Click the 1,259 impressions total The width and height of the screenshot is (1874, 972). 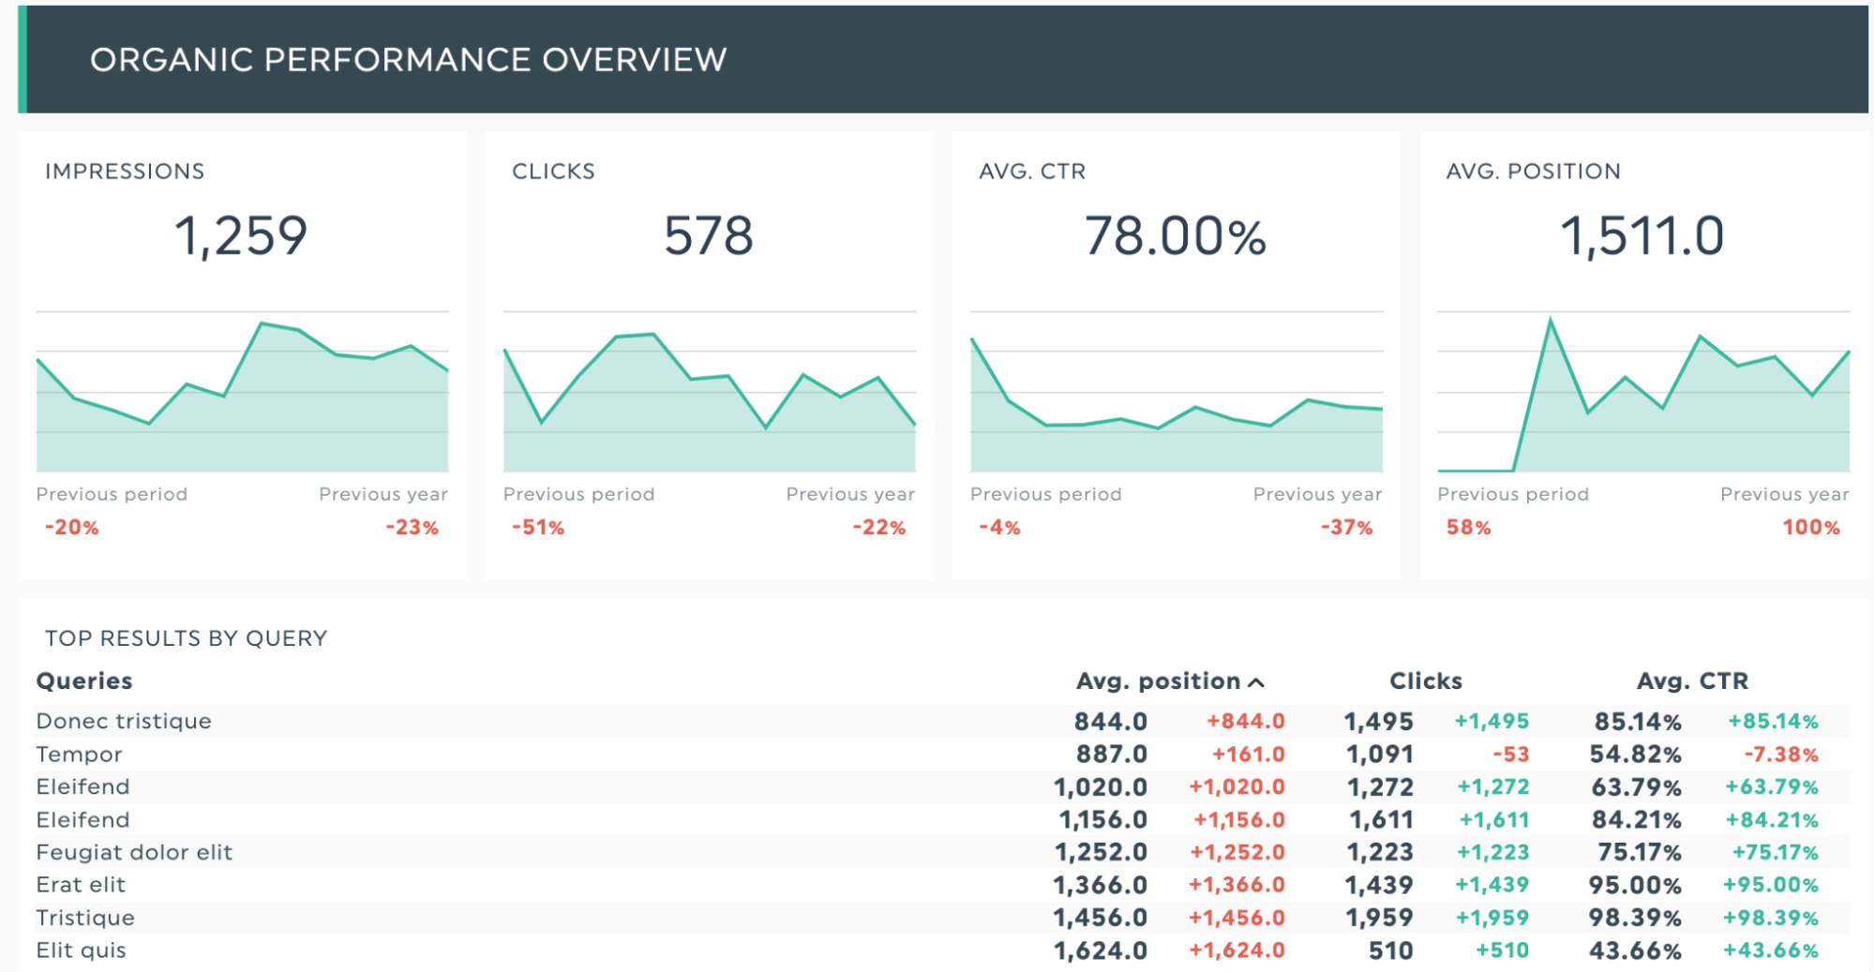coord(241,235)
